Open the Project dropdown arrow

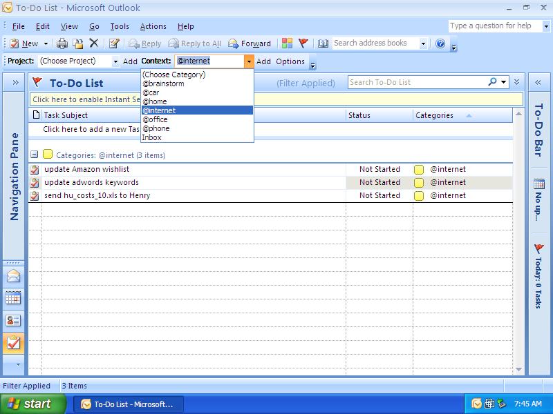(x=115, y=61)
